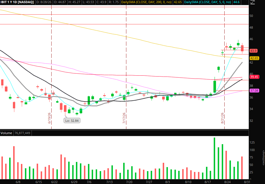265x184 pixels.
Task: Click the H: 45.27 high value
Action: tap(74, 2)
